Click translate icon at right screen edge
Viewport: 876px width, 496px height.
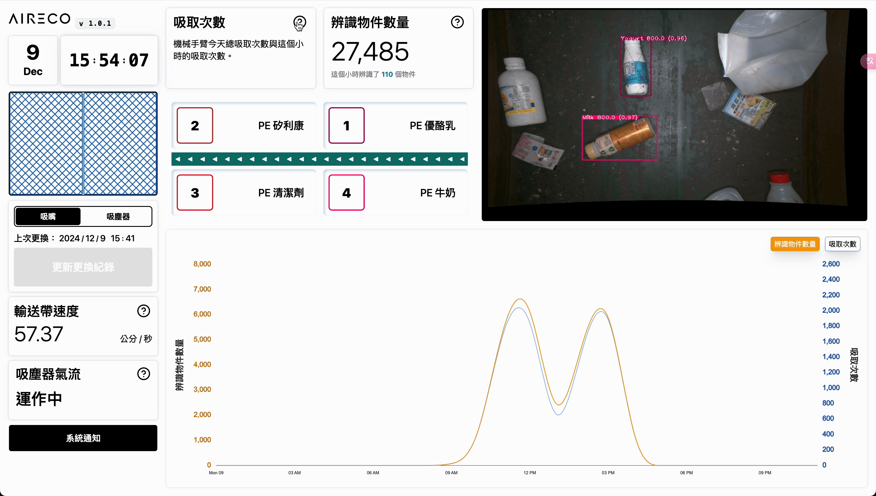[x=870, y=61]
